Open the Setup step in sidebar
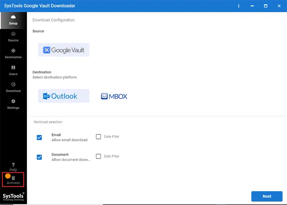287x205 pixels. (x=13, y=20)
